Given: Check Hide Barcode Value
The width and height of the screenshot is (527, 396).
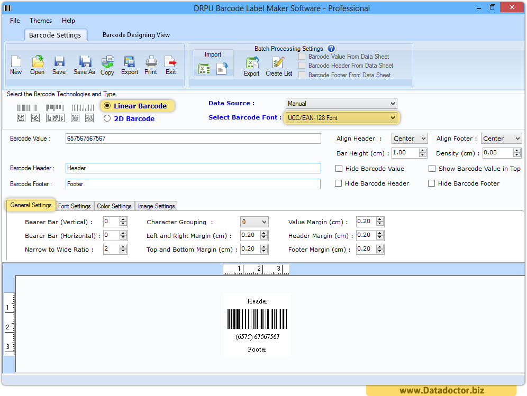Looking at the screenshot, I should pyautogui.click(x=339, y=168).
